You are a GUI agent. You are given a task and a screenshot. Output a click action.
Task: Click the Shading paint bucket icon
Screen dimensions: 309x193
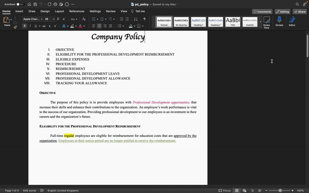pyautogui.click(x=131, y=26)
